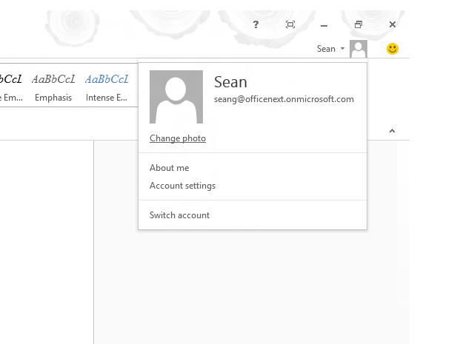Click the Sean user name in title bar
457x344 pixels.
[x=326, y=49]
